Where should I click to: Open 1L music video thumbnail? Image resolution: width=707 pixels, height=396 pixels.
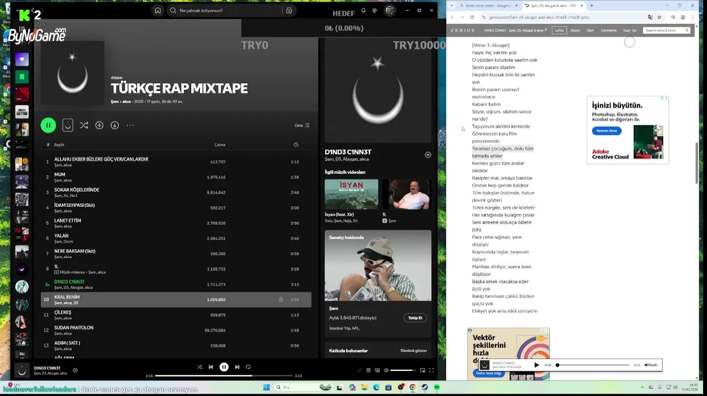coord(407,194)
